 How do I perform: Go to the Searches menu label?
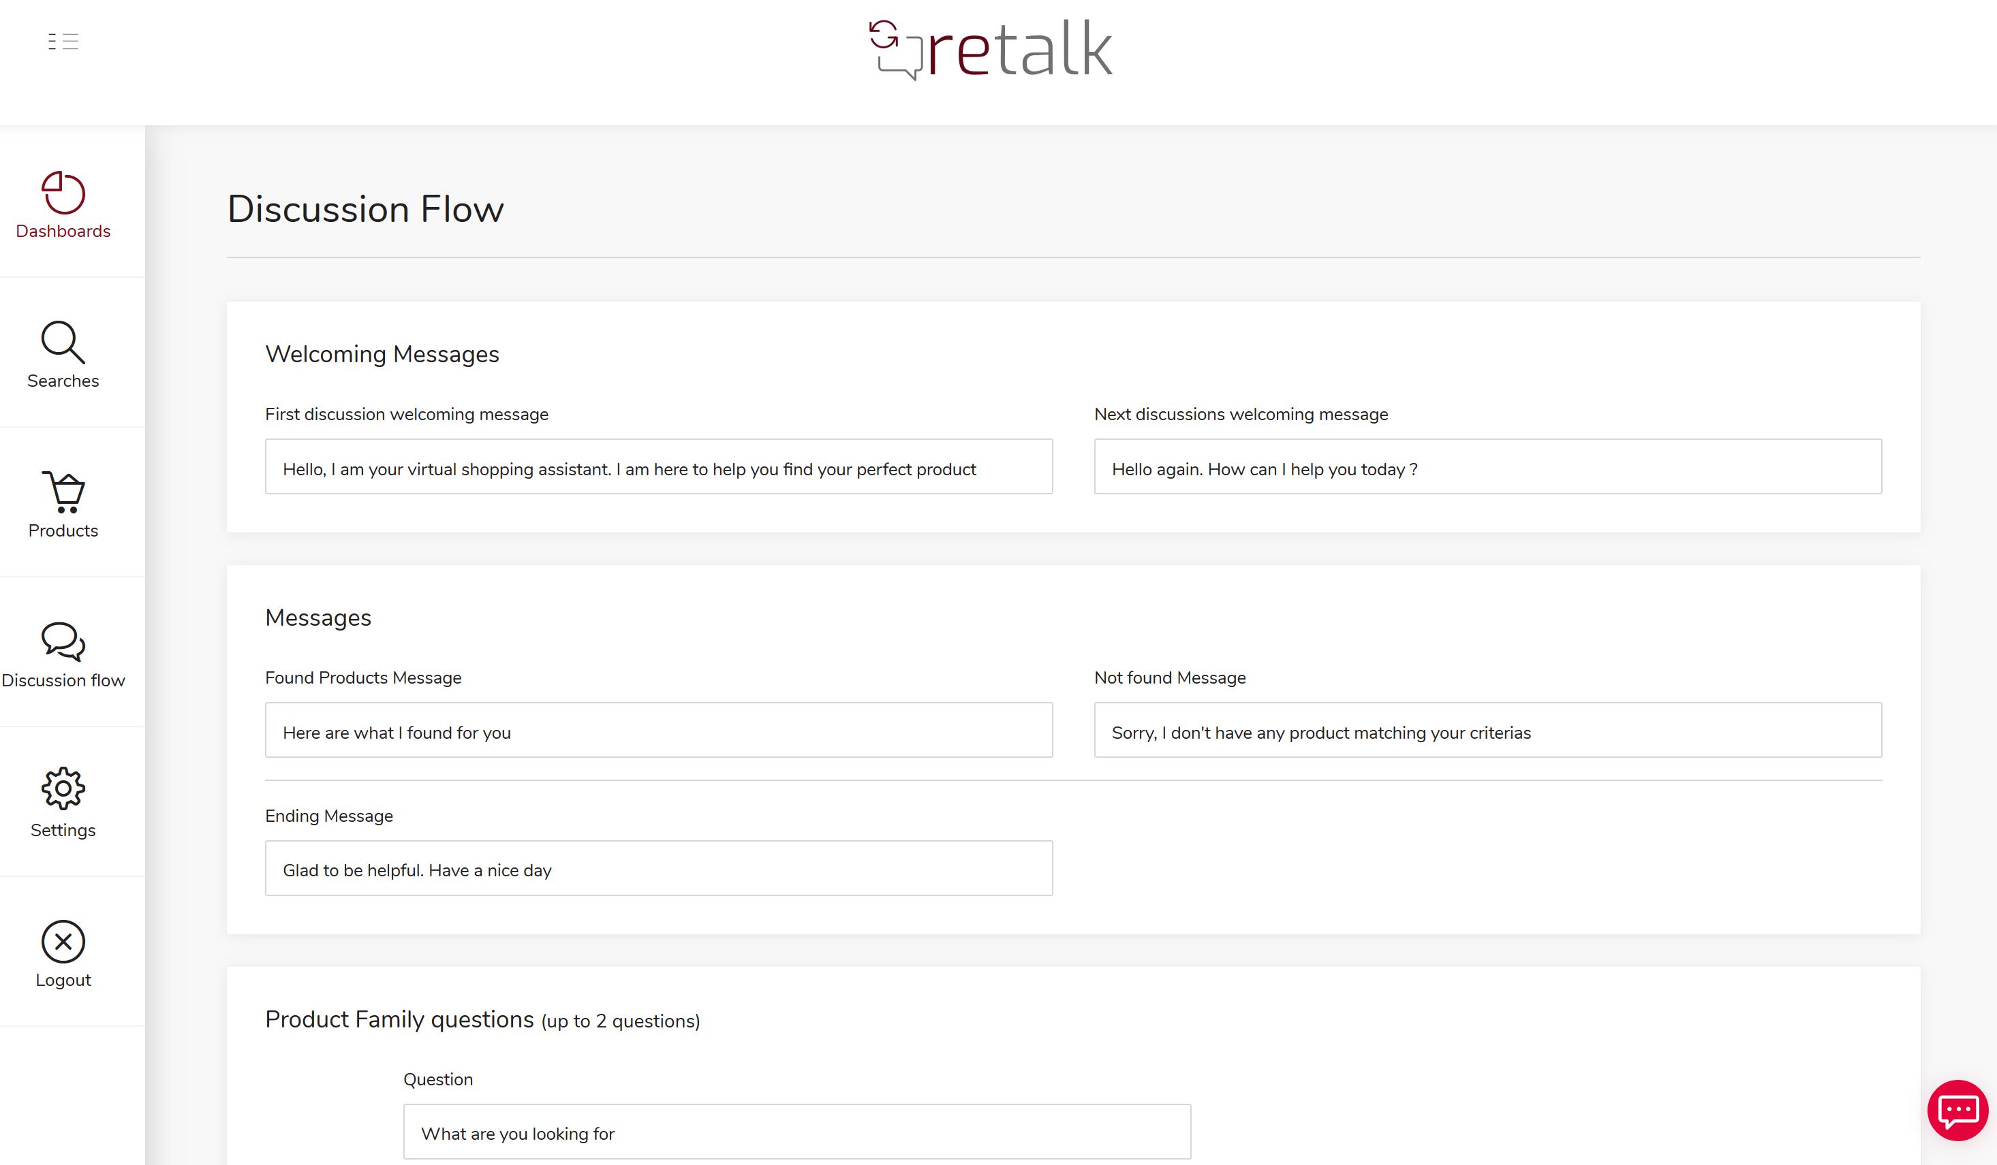pos(63,381)
